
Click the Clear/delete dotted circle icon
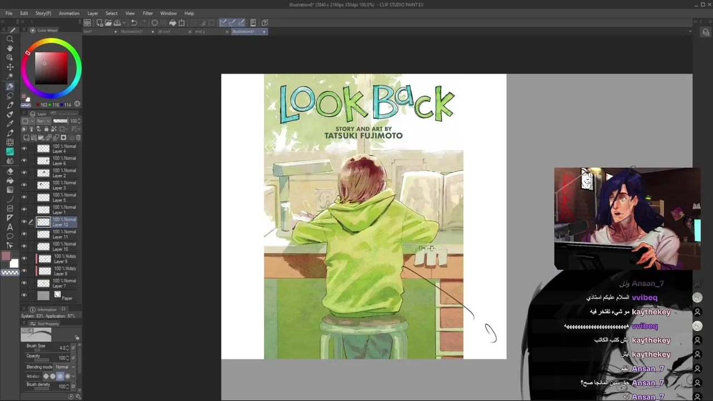[x=154, y=23]
